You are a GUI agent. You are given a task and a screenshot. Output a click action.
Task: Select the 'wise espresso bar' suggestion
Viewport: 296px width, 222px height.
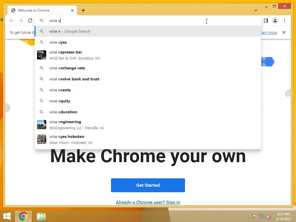(148, 55)
